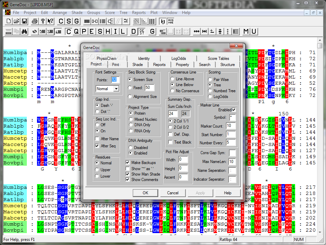Click the 'E' shading mode button
The height and width of the screenshot is (245, 326).
click(92, 31)
